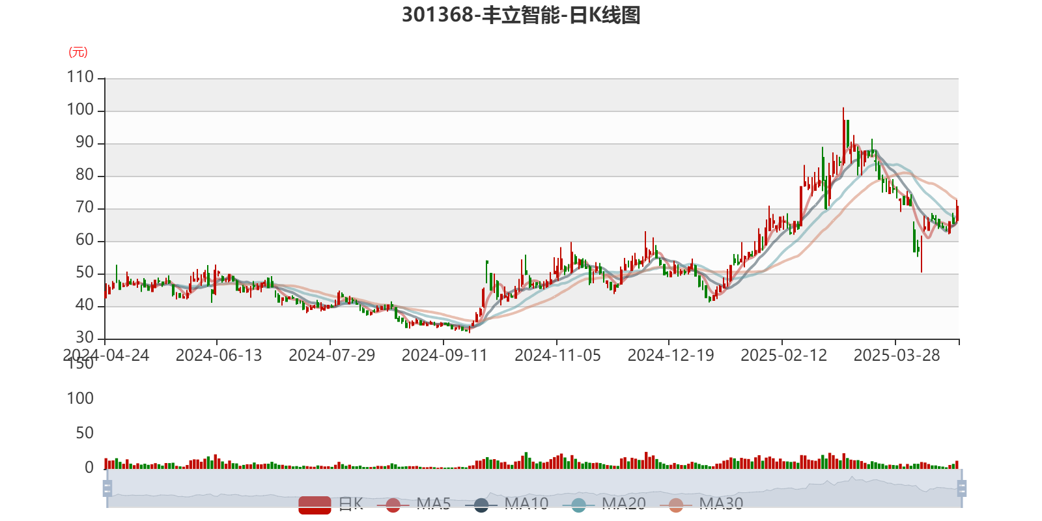The height and width of the screenshot is (521, 1042).
Task: Click the left data zoom slider handle
Action: 107,488
